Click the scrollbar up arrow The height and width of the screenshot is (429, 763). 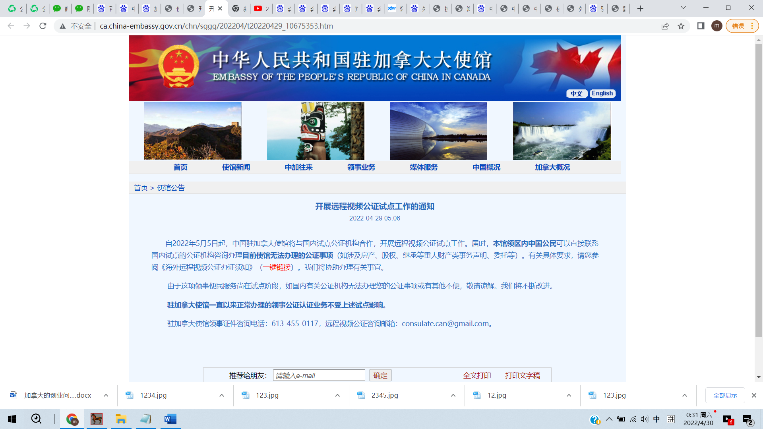click(x=759, y=40)
